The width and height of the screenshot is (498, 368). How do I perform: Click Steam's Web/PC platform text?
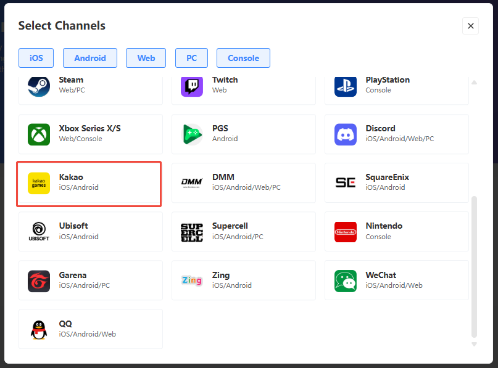coord(72,90)
